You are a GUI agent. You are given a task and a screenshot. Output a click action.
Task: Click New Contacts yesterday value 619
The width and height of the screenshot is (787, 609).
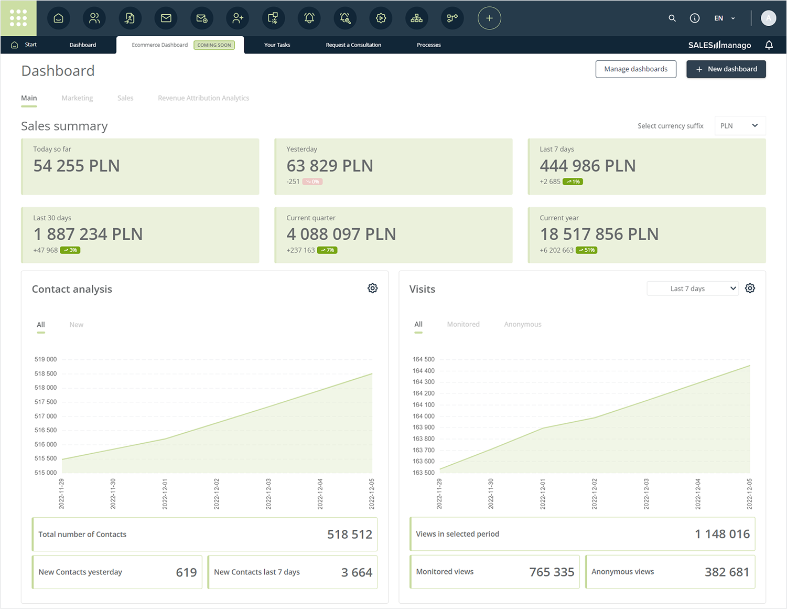pos(186,572)
